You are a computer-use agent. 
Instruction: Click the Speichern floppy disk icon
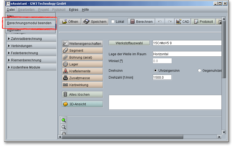(x=87, y=22)
